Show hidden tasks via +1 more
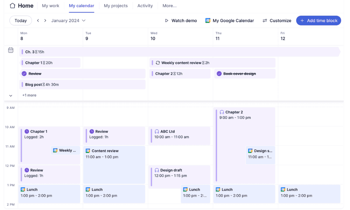 point(29,95)
